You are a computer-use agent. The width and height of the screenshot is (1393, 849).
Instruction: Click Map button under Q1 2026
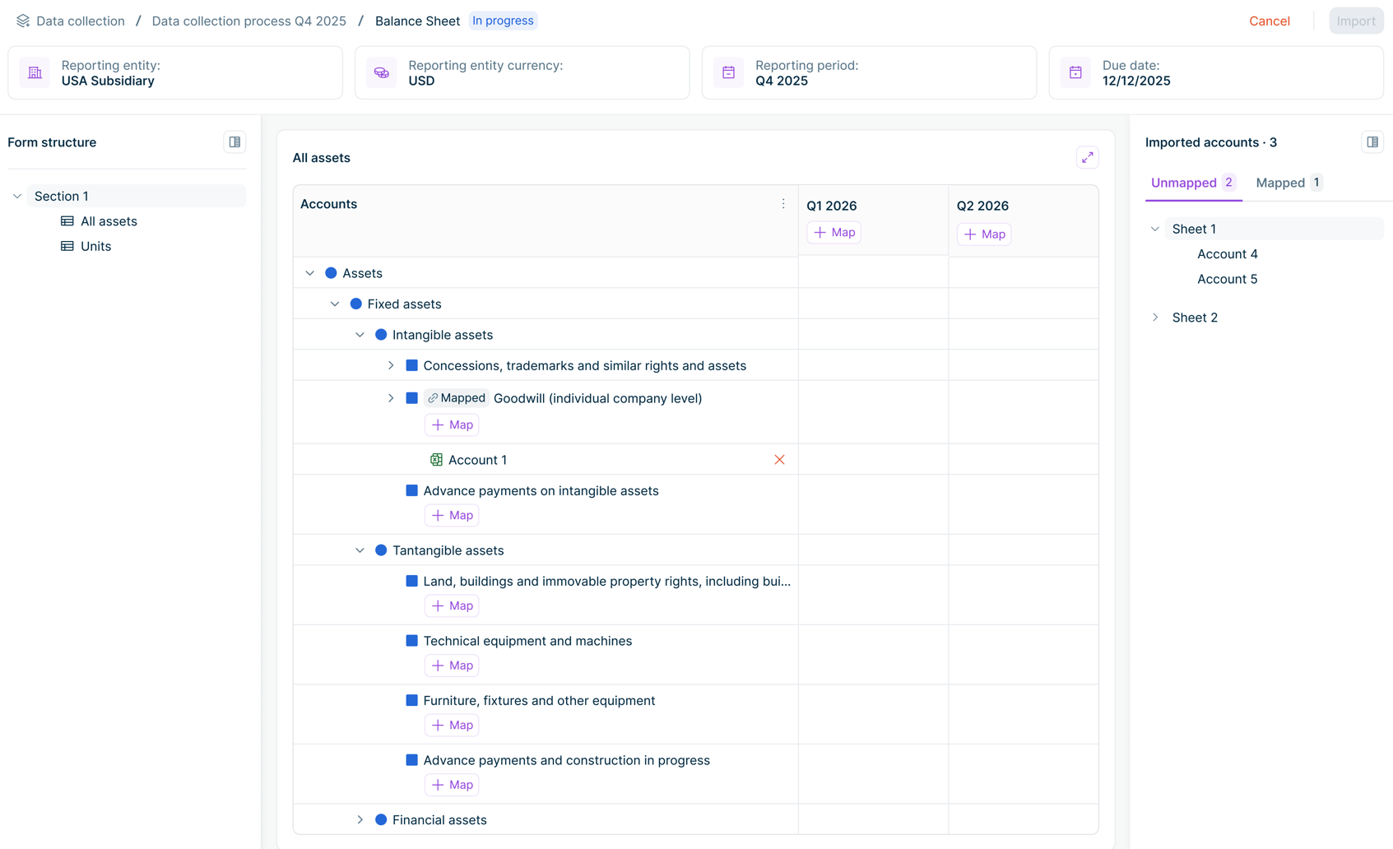point(833,233)
